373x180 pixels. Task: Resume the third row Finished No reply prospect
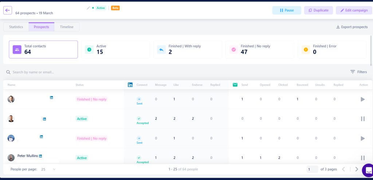(x=362, y=138)
